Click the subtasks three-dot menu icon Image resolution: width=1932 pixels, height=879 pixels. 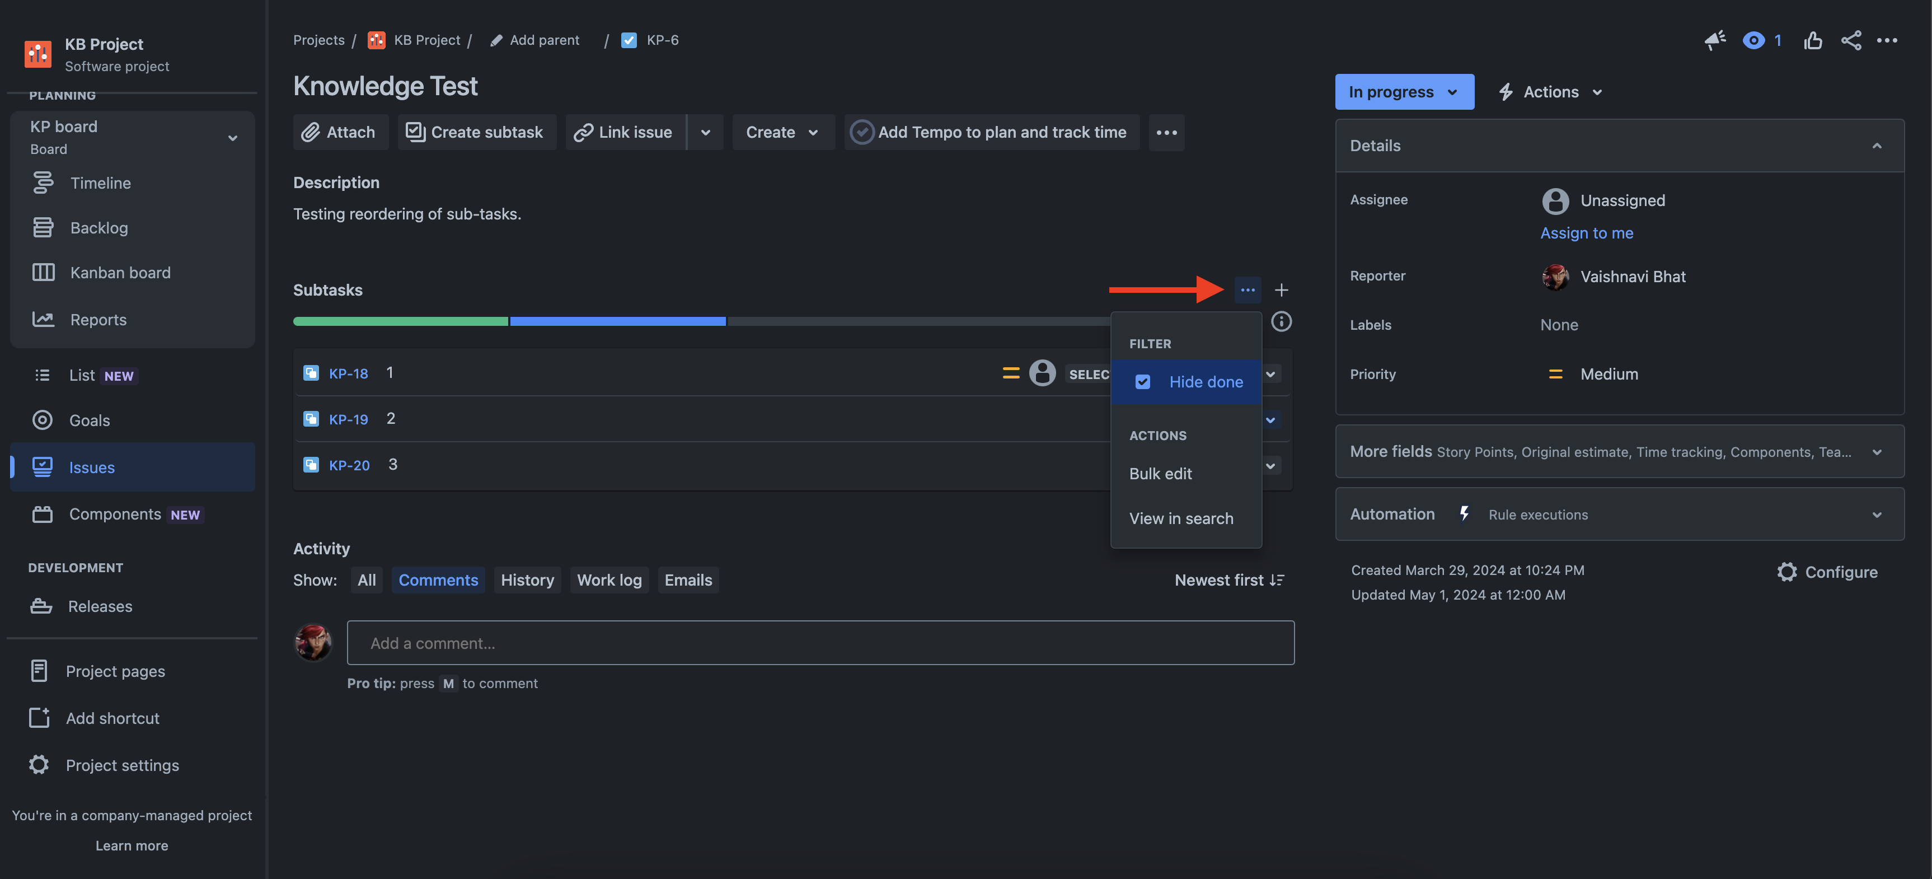pyautogui.click(x=1248, y=290)
